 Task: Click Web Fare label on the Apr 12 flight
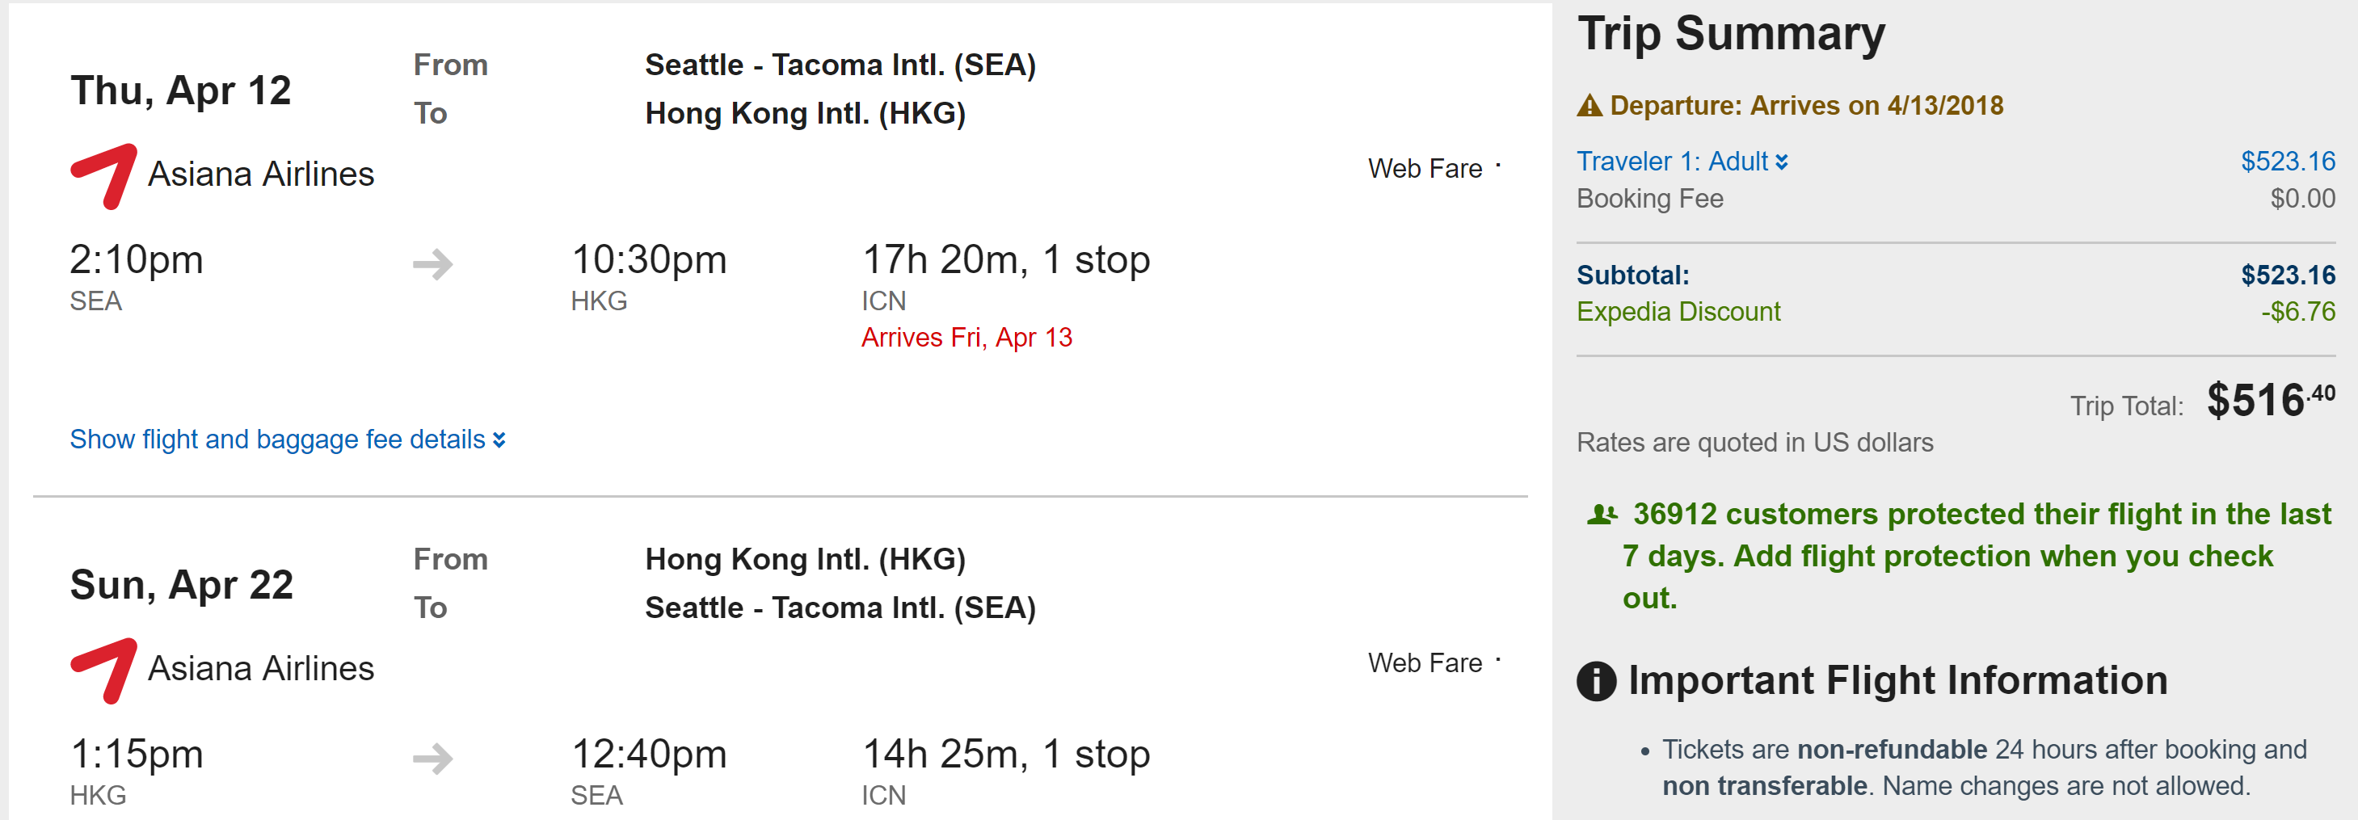pos(1425,168)
